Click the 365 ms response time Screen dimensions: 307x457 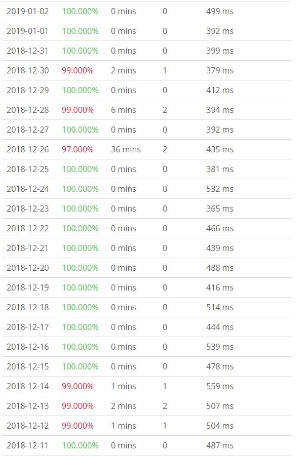coord(220,209)
